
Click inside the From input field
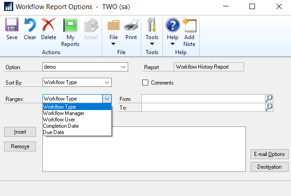click(203, 99)
